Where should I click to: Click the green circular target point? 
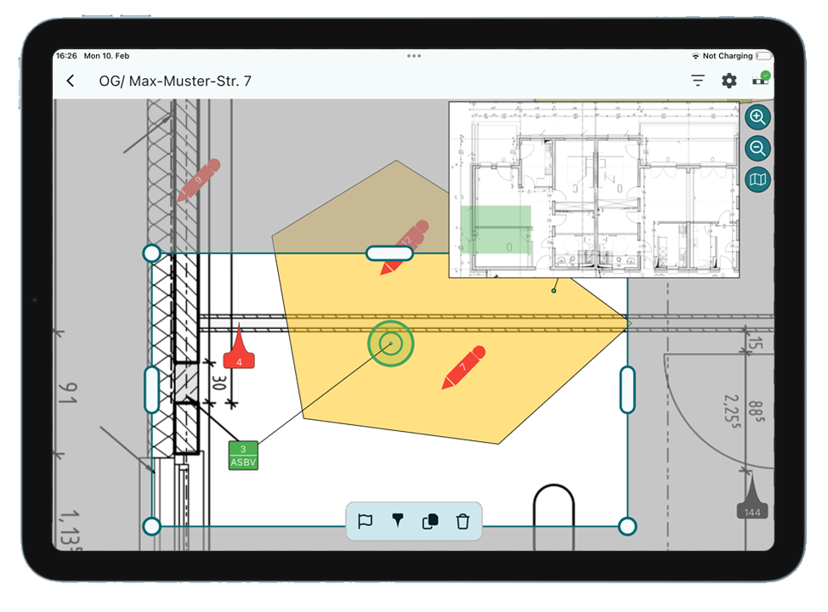(x=390, y=343)
